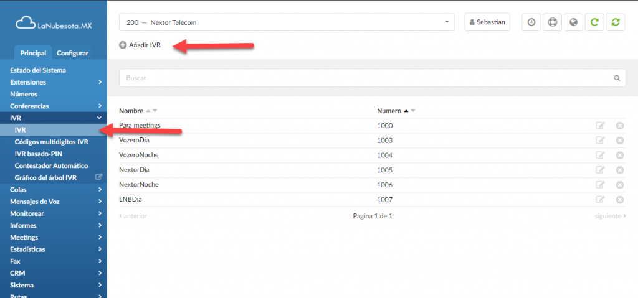Select number 1007 cell
Screen dimensions: 638x298
[x=385, y=200]
